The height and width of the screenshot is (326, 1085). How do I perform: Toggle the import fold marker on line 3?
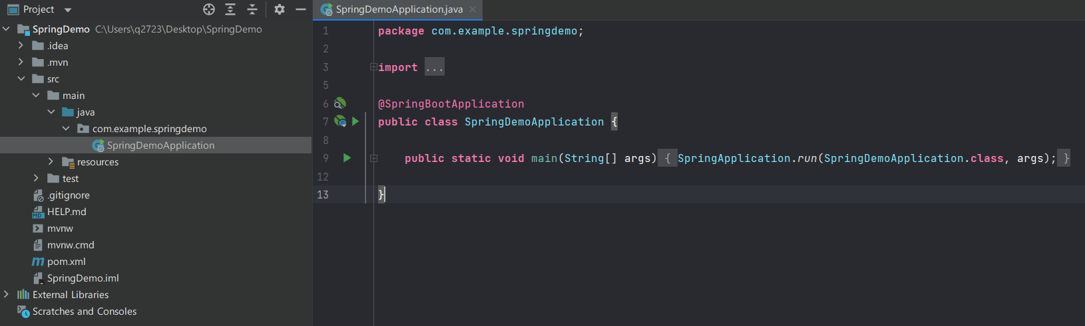point(373,67)
